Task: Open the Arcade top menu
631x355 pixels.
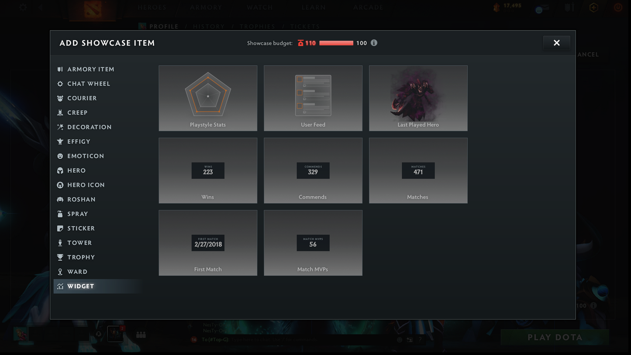Action: 368,7
